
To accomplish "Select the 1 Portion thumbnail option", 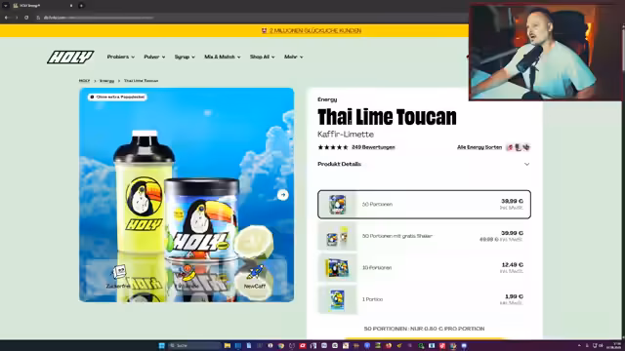I will tap(337, 299).
